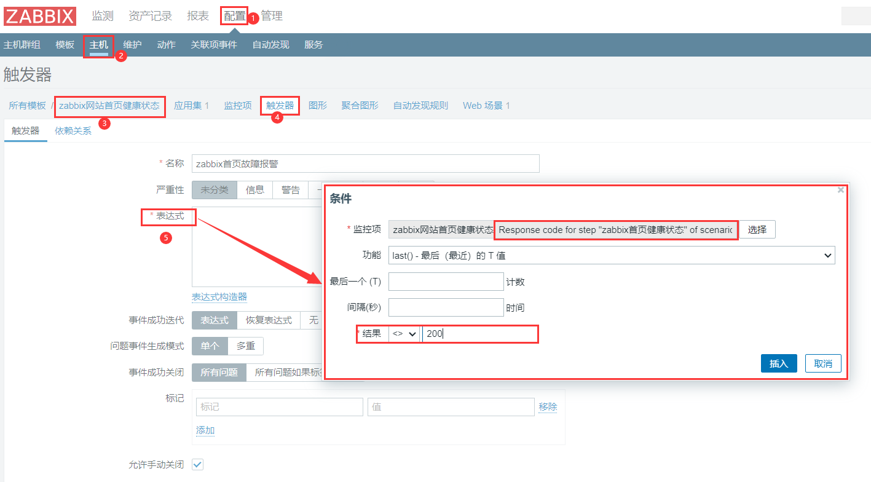Click the ZABBIX logo
Screen dimensions: 871x482
40,17
